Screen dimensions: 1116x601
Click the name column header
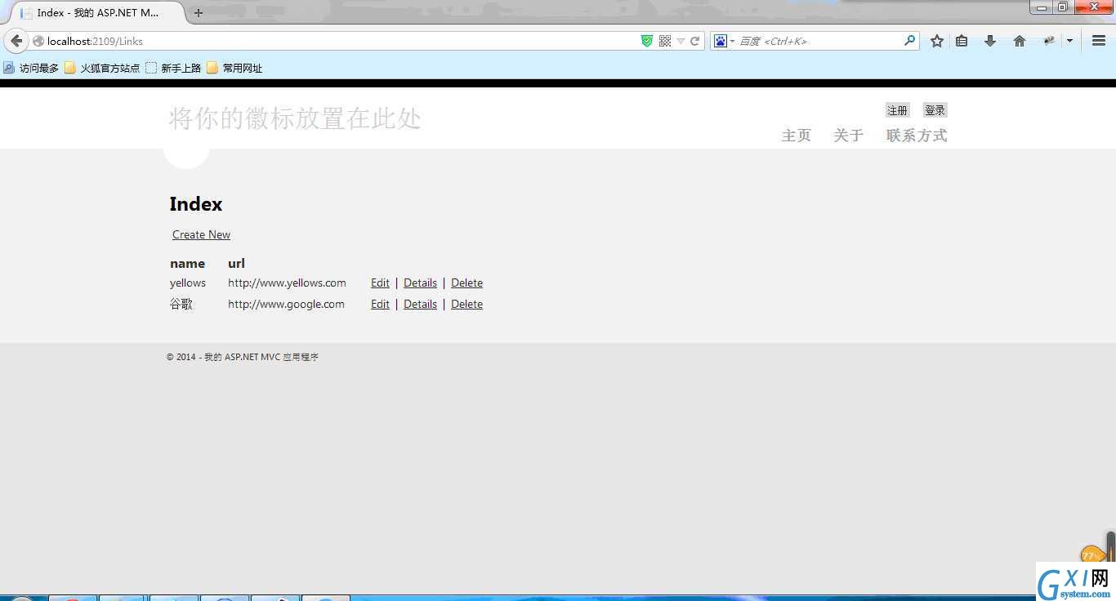[x=187, y=263]
